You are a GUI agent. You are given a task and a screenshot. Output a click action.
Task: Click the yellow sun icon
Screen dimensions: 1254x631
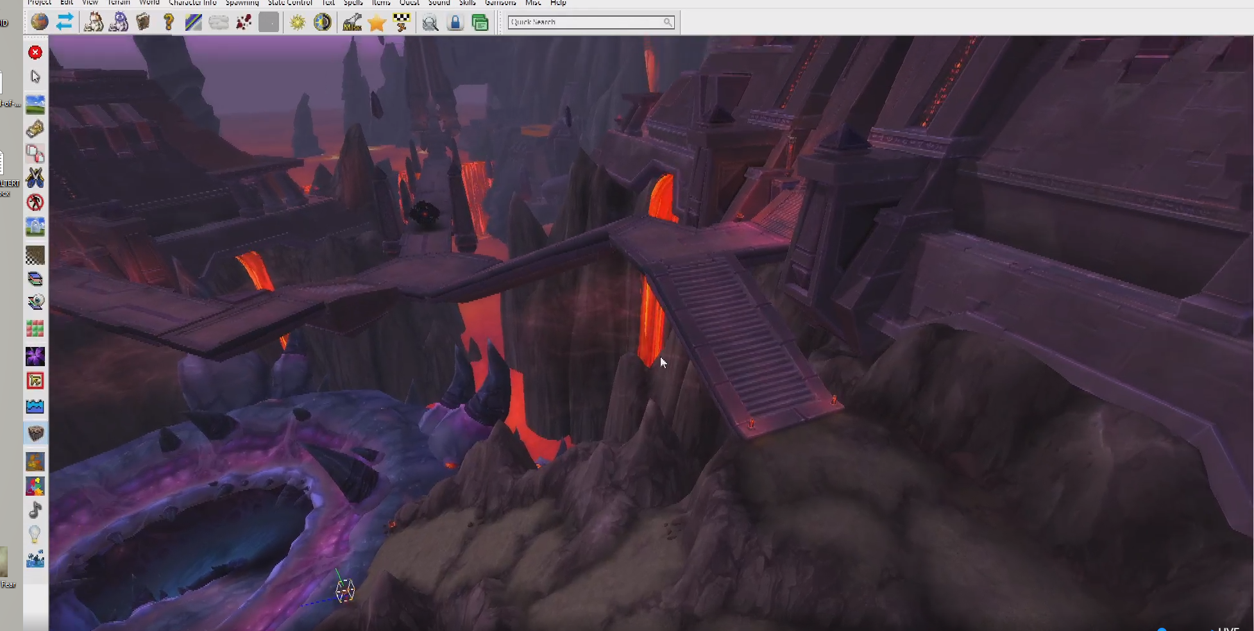tap(298, 22)
